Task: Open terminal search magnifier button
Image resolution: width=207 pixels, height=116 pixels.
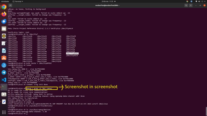Action: tap(186, 5)
